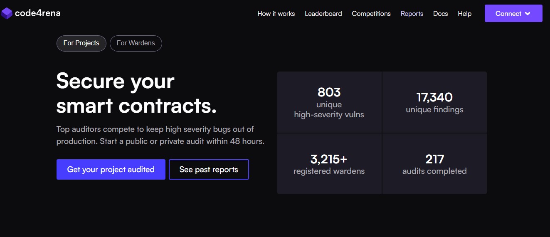This screenshot has width=550, height=237.
Task: Click the Help nav item
Action: 465,14
